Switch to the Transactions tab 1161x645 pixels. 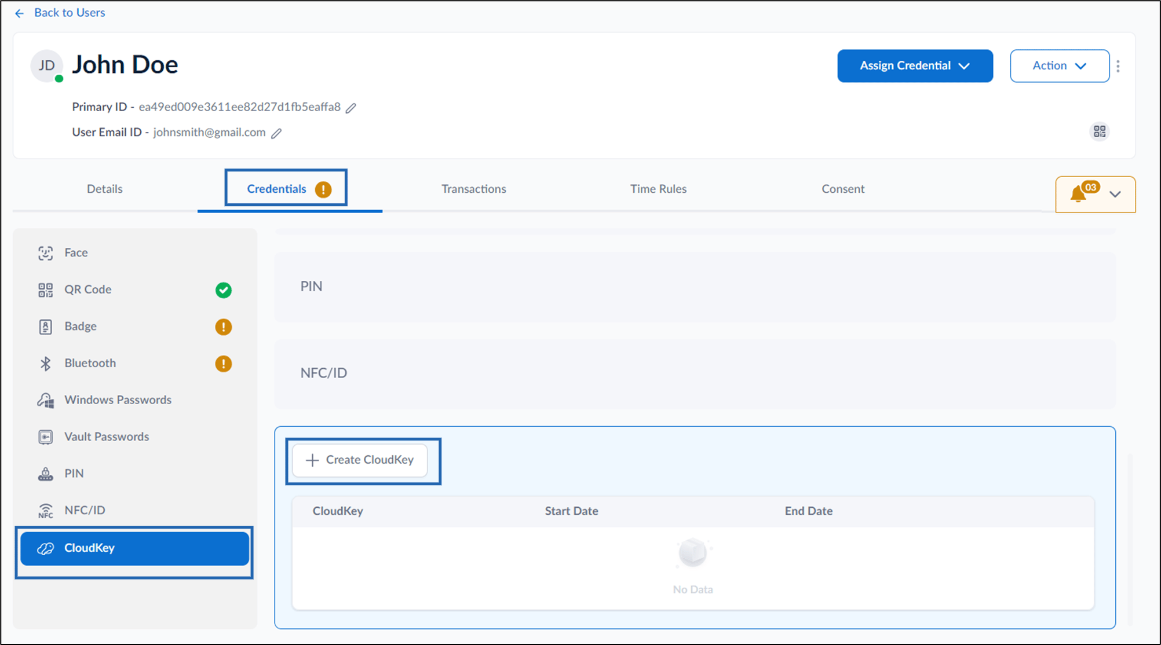(x=474, y=189)
